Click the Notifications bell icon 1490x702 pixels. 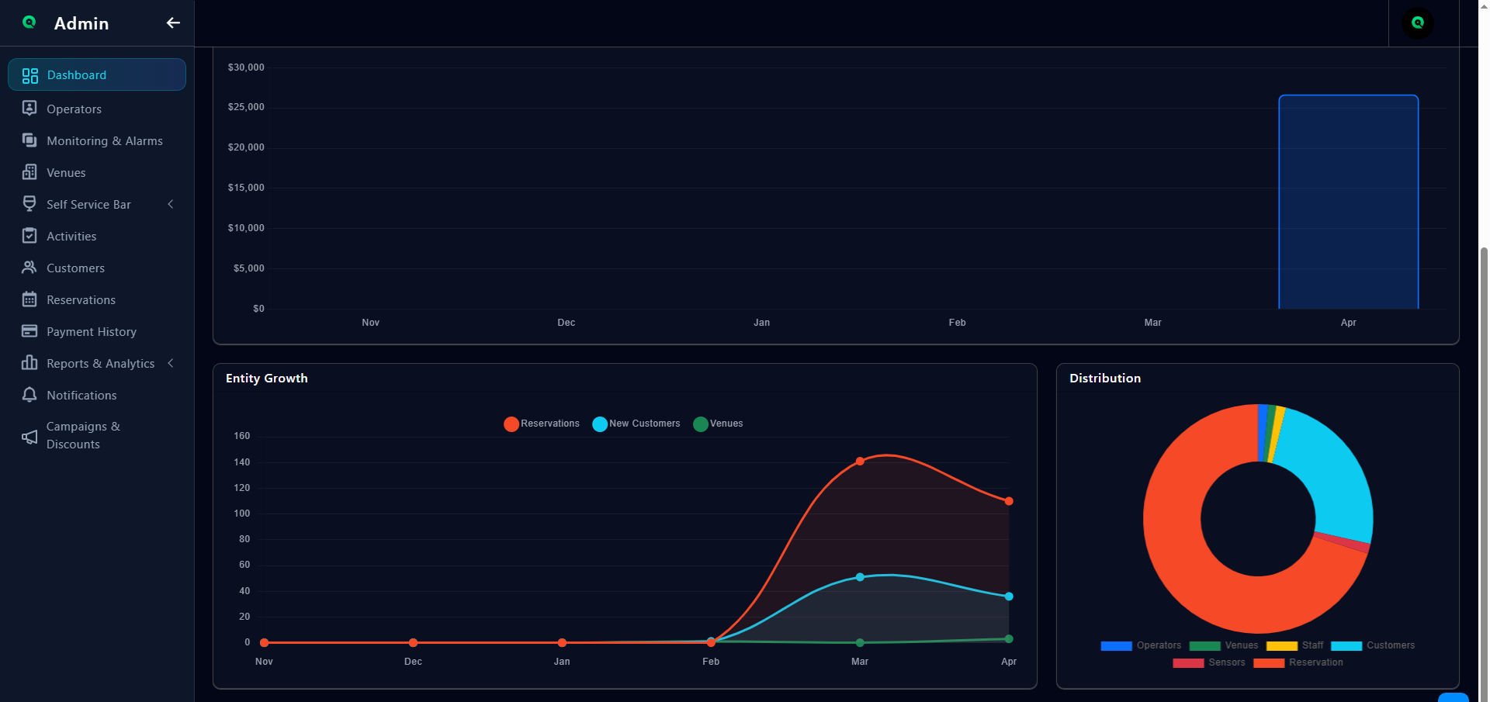pyautogui.click(x=29, y=395)
